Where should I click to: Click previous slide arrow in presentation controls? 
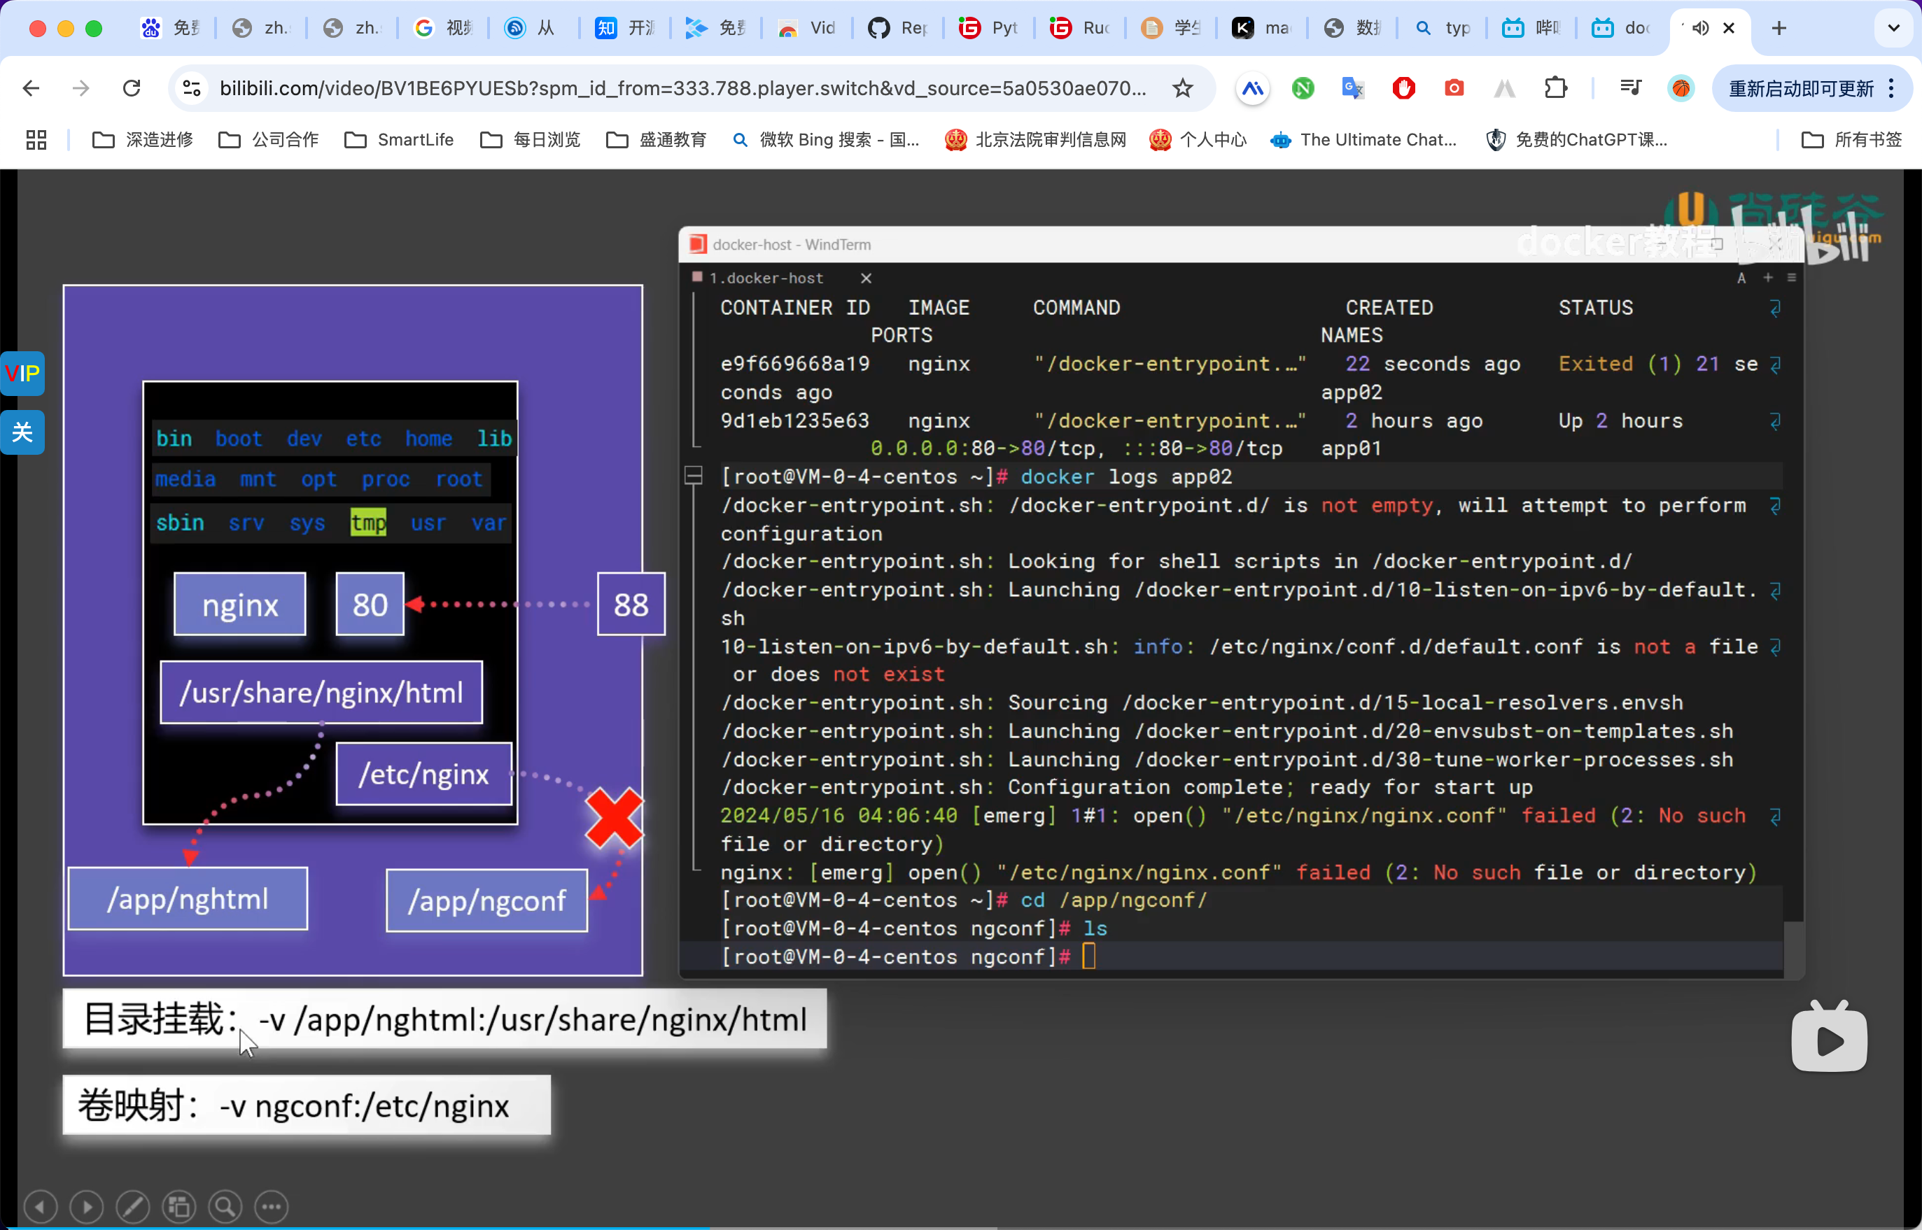click(x=40, y=1206)
